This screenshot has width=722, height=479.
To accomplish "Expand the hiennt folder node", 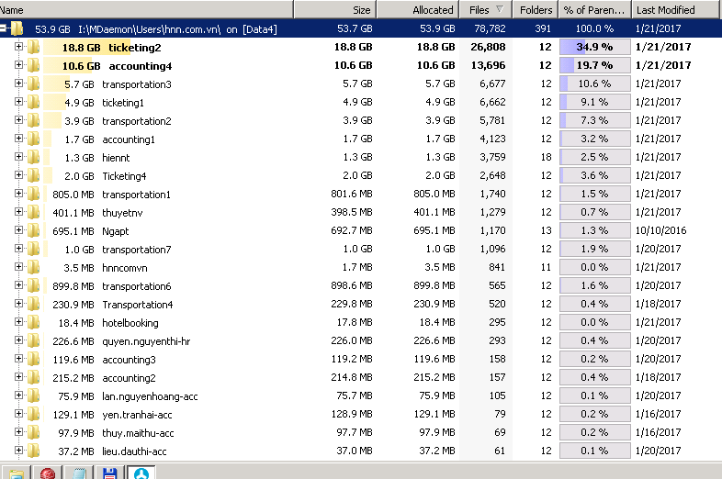I will click(x=18, y=156).
